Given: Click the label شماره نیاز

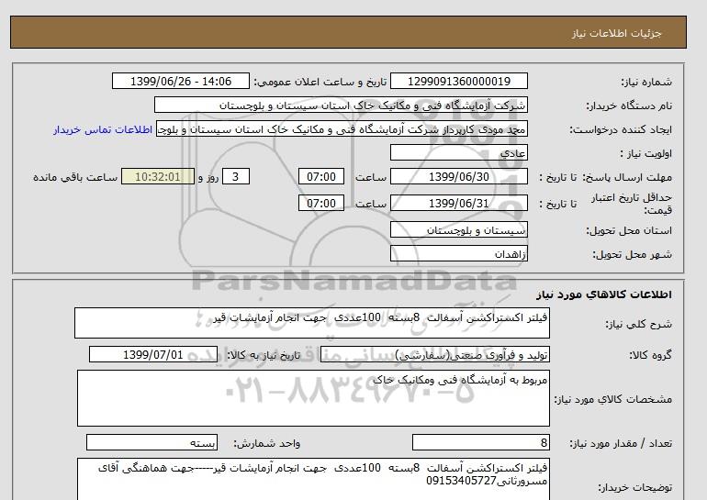Looking at the screenshot, I should point(646,82).
